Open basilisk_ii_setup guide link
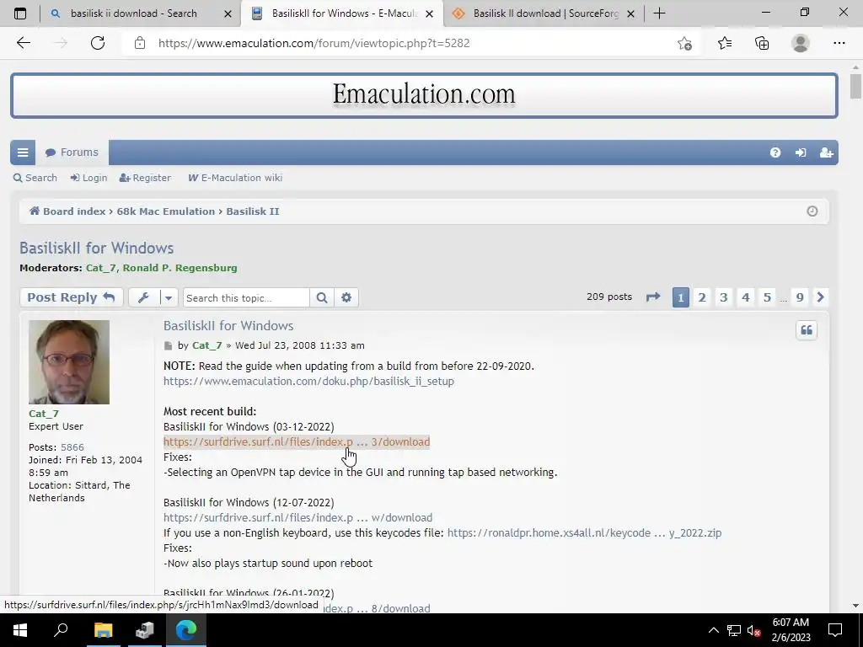This screenshot has width=863, height=647. 308,382
